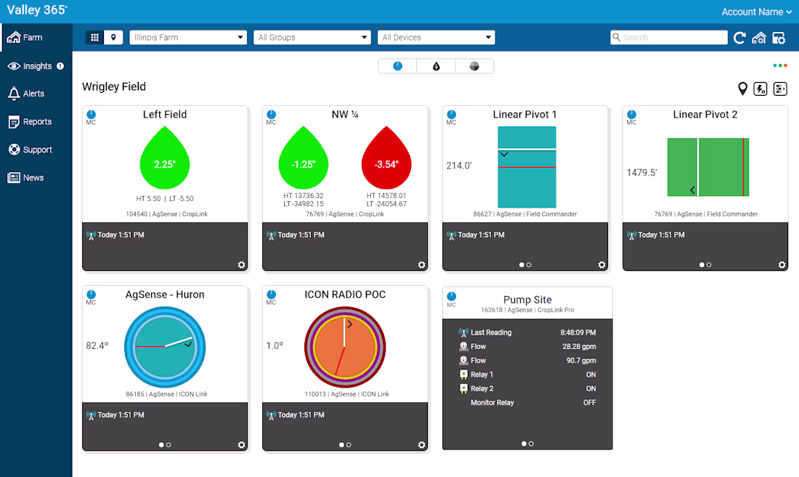
Task: Click the Flow 28.28 gpm row
Action: click(x=527, y=346)
